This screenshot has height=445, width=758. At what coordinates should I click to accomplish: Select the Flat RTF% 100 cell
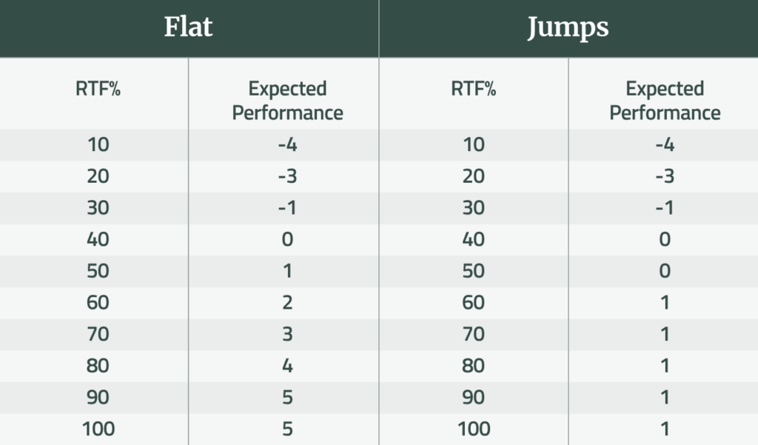tap(98, 429)
